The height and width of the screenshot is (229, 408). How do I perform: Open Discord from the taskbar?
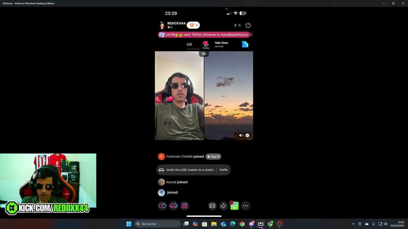251,224
